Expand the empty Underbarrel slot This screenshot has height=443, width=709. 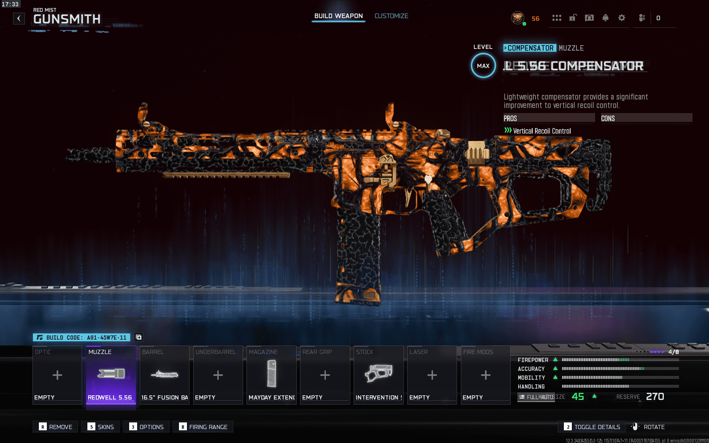click(218, 375)
